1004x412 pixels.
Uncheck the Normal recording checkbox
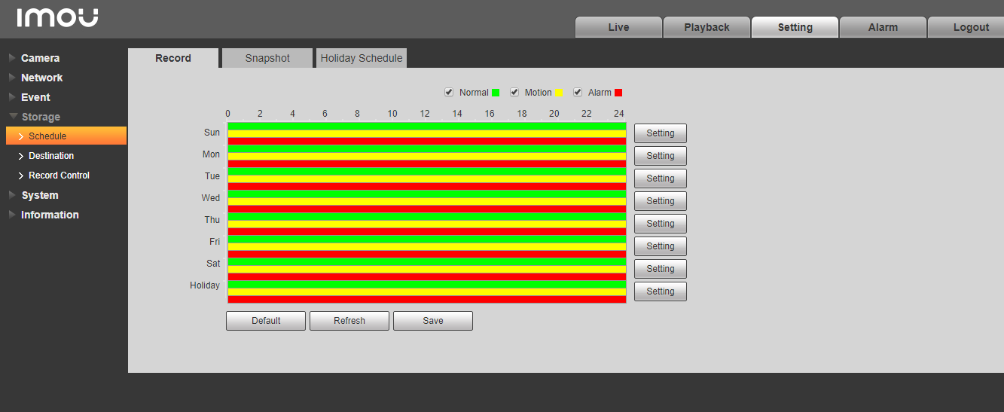450,92
